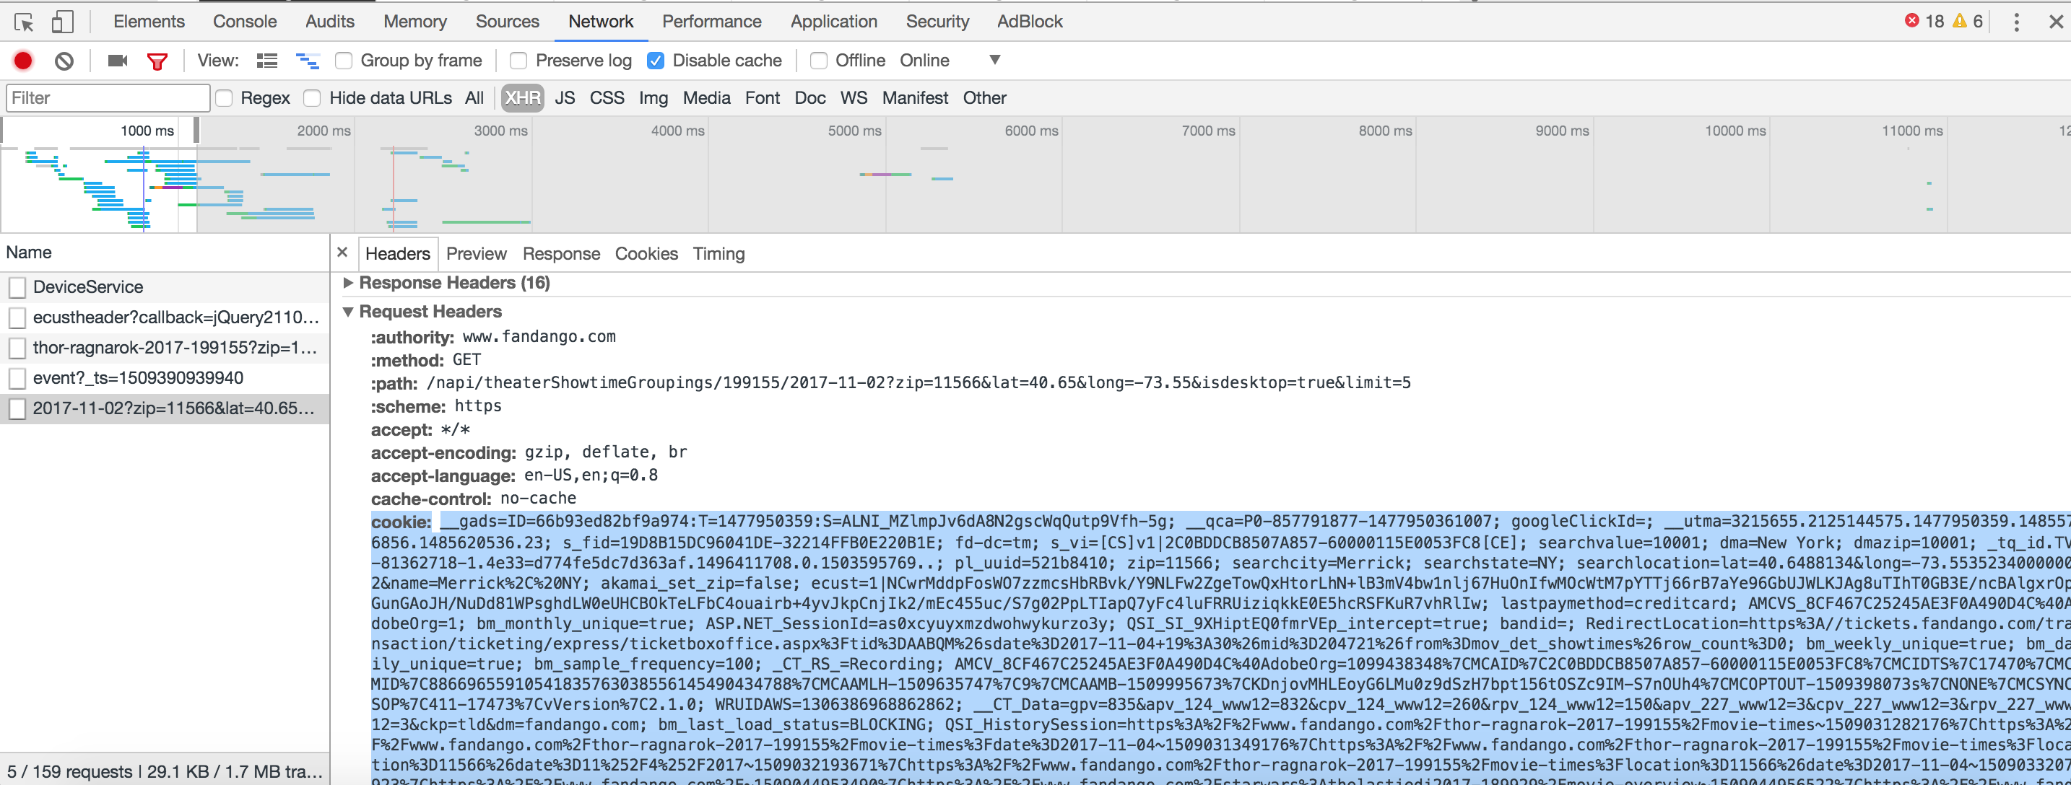Uncheck the Disable cache checkbox

656,61
